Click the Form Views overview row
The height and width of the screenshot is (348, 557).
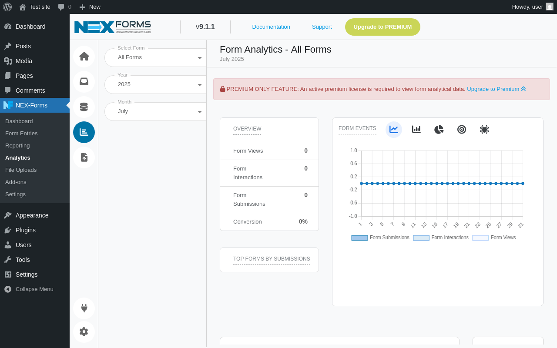click(269, 151)
